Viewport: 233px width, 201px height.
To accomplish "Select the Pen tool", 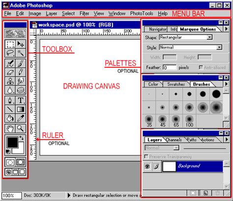I will 10,100.
